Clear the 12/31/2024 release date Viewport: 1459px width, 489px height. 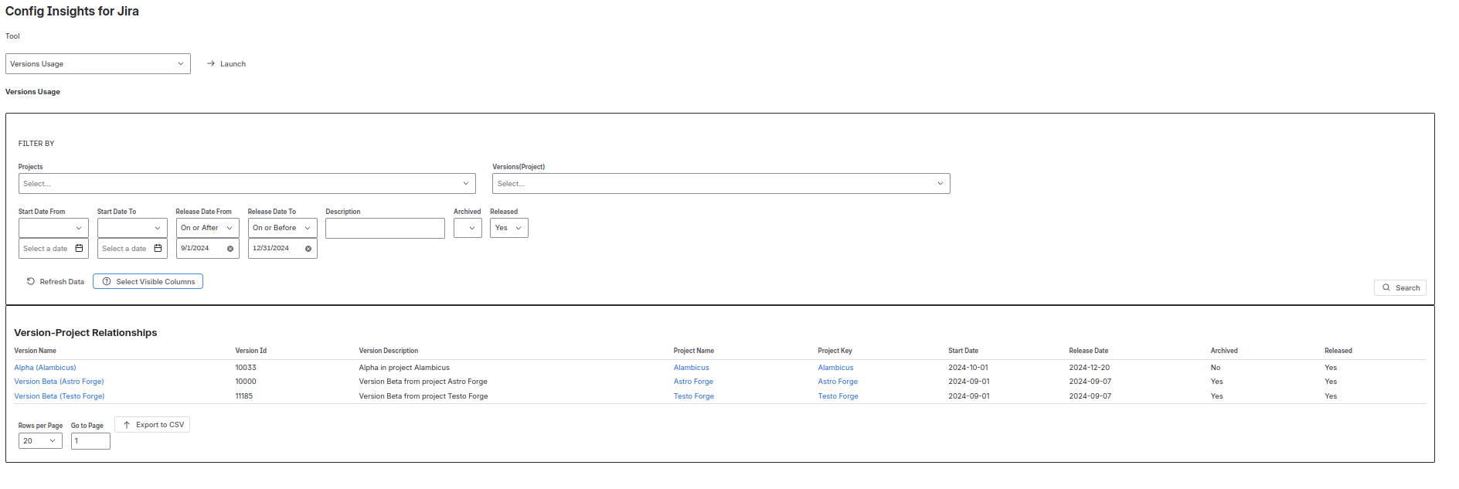pyautogui.click(x=308, y=249)
